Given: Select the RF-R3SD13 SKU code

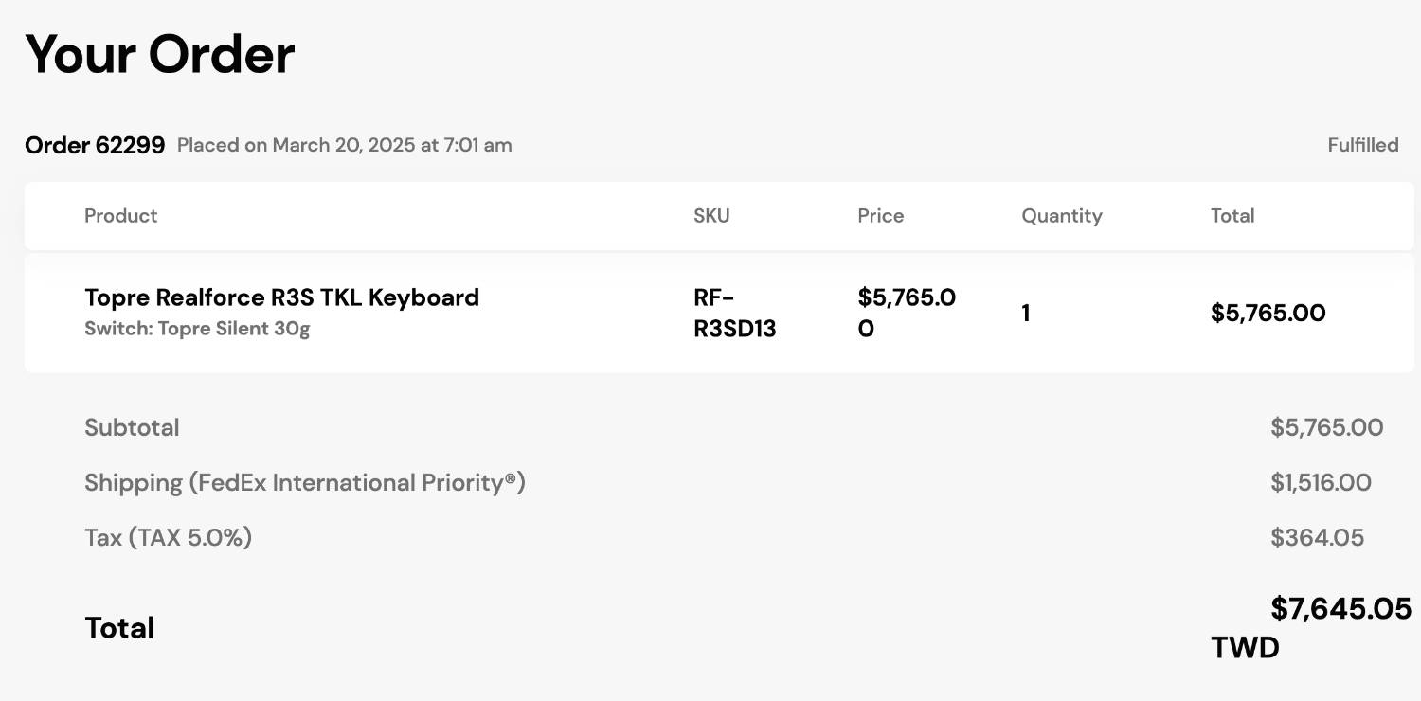Looking at the screenshot, I should (x=735, y=313).
